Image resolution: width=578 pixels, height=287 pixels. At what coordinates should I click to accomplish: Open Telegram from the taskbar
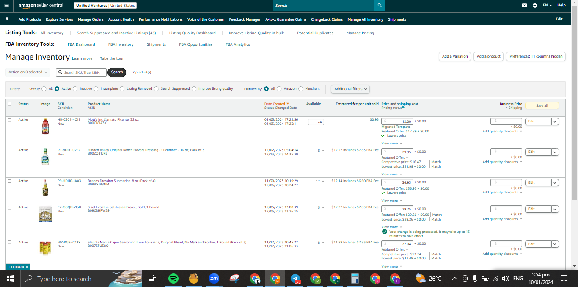point(295,279)
